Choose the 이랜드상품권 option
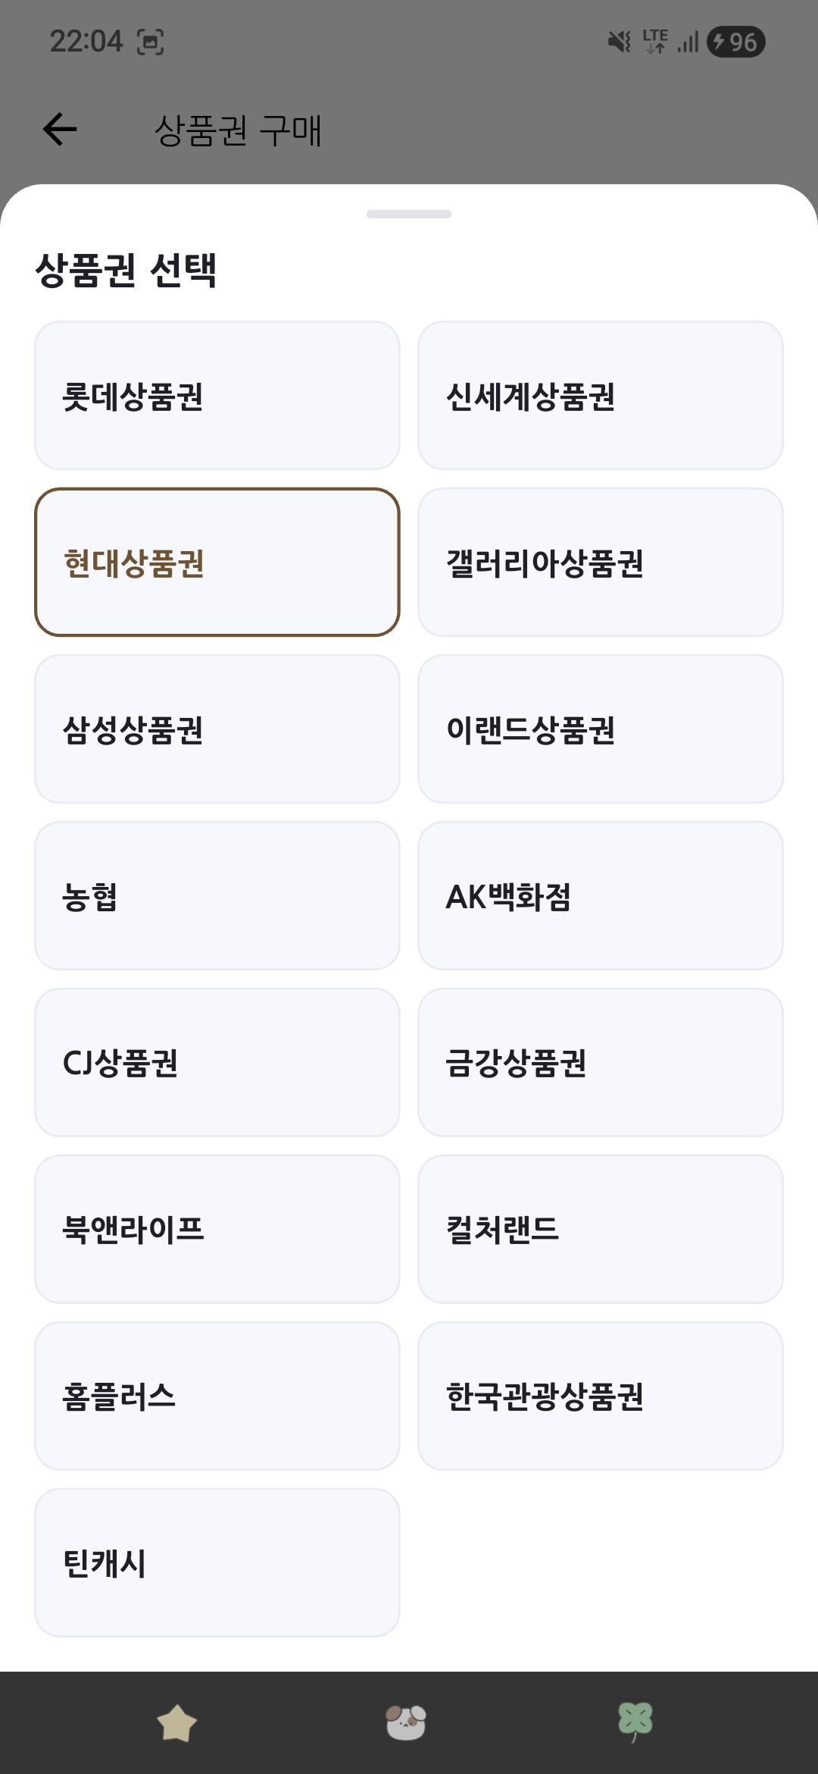 pyautogui.click(x=600, y=729)
